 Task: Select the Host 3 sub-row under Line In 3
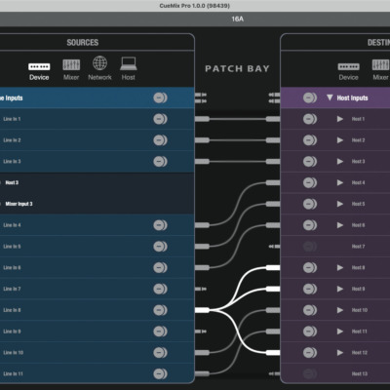pyautogui.click(x=97, y=182)
